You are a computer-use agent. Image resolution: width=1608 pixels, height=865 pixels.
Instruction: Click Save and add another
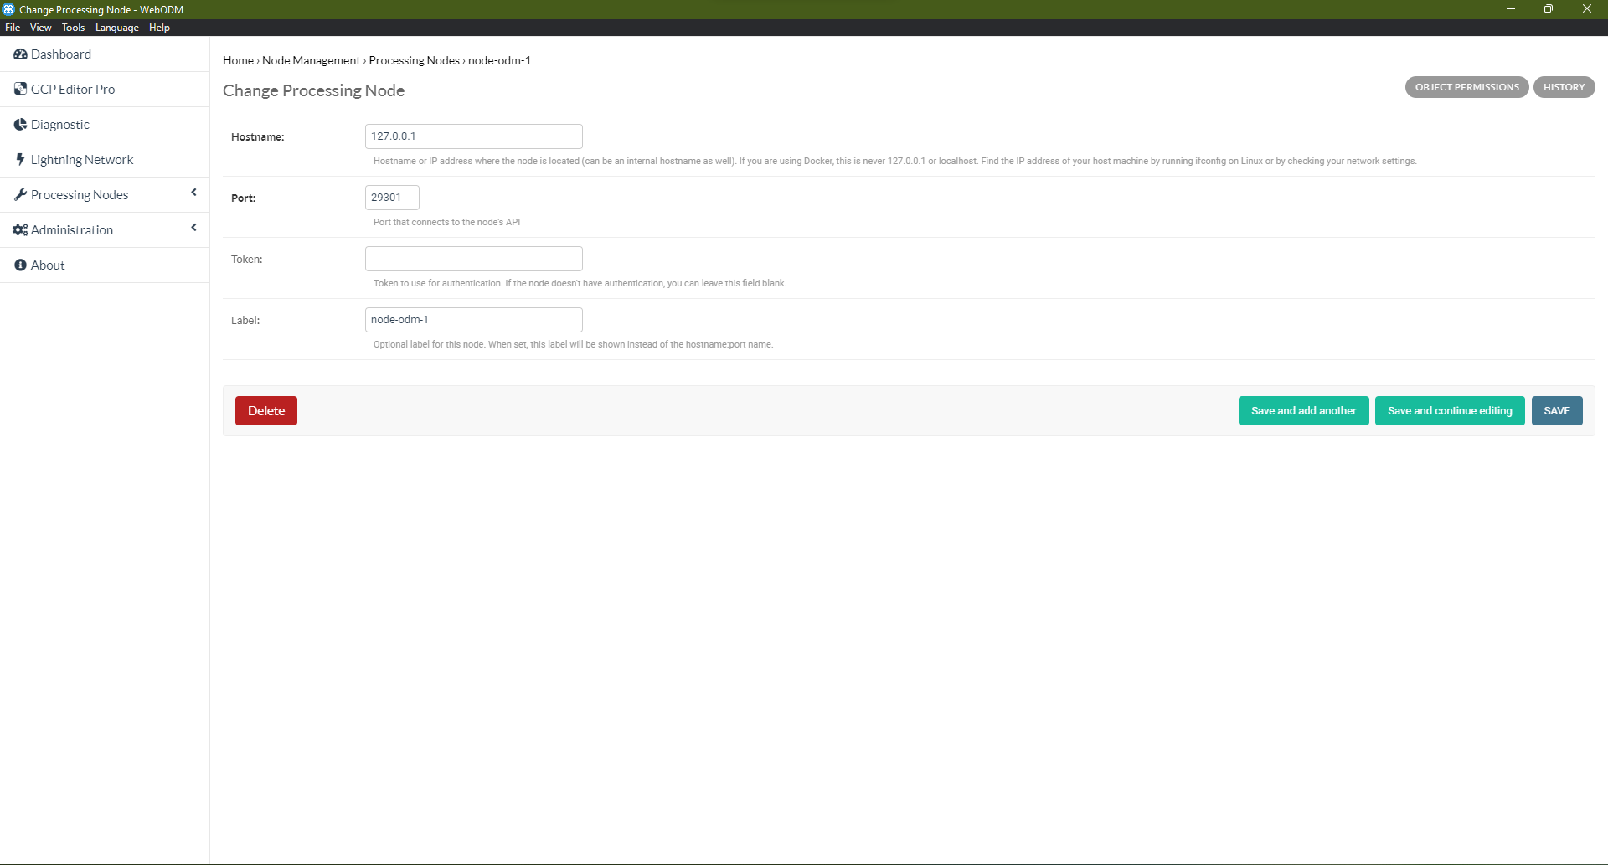point(1303,410)
